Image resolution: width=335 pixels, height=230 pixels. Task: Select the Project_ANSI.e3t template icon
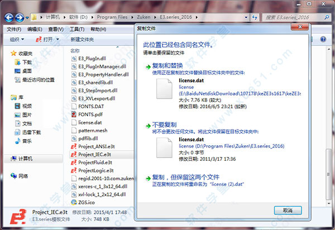74,146
